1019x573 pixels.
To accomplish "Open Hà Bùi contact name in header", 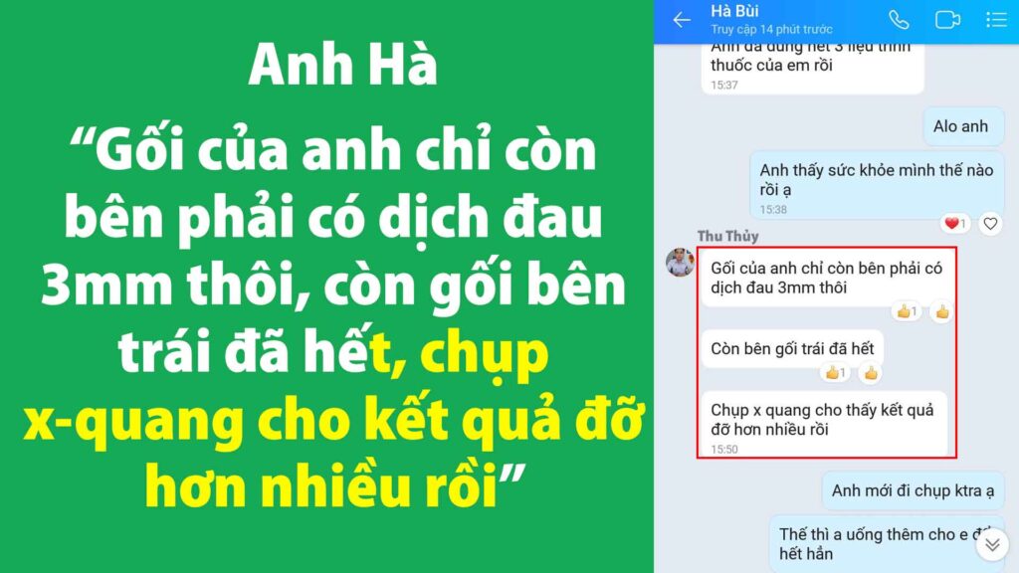I will pyautogui.click(x=734, y=11).
